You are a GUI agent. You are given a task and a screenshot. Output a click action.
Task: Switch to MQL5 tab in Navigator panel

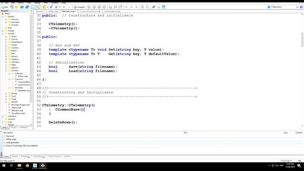[x=5, y=128]
